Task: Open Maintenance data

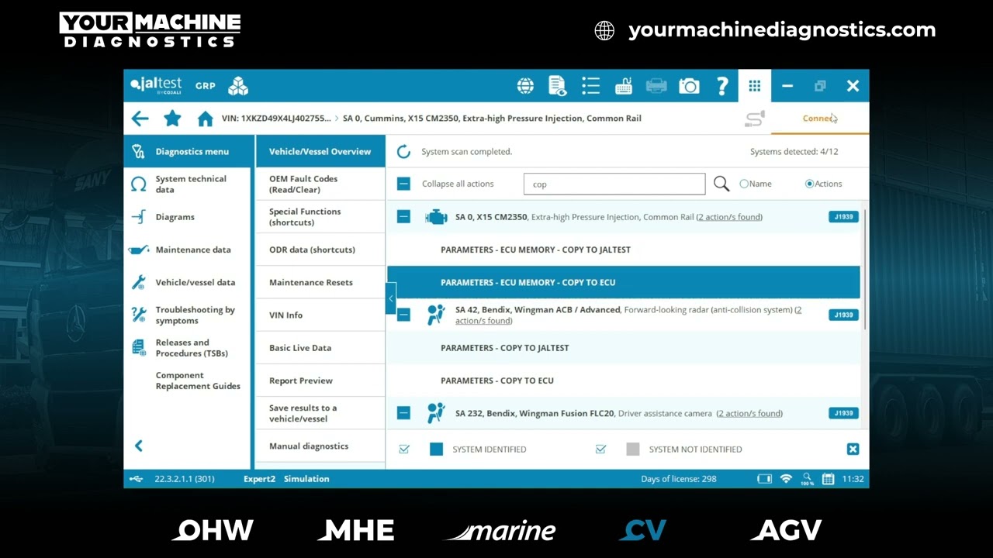Action: 188,250
